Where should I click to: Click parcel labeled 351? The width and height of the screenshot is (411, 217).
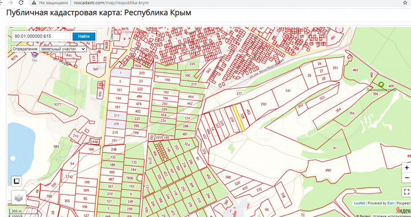tap(335, 68)
